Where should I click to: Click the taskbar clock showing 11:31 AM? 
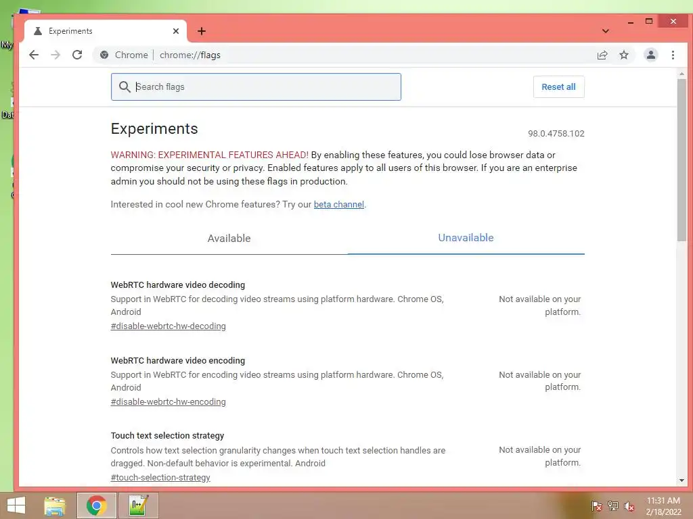663,506
